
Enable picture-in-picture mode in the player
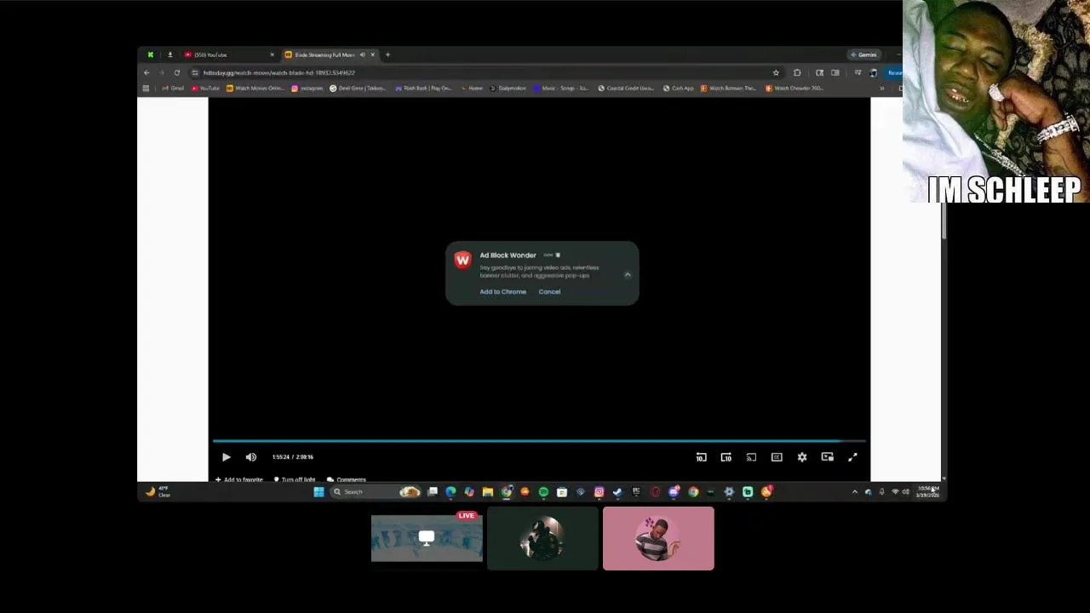827,457
